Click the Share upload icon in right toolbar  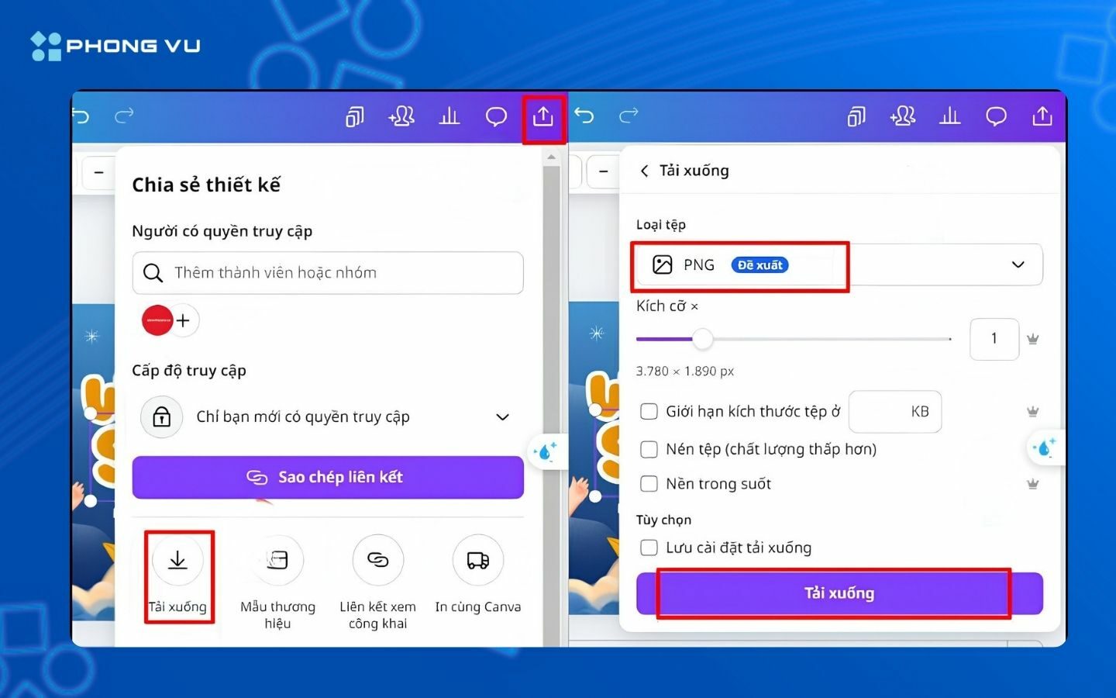tap(1042, 116)
